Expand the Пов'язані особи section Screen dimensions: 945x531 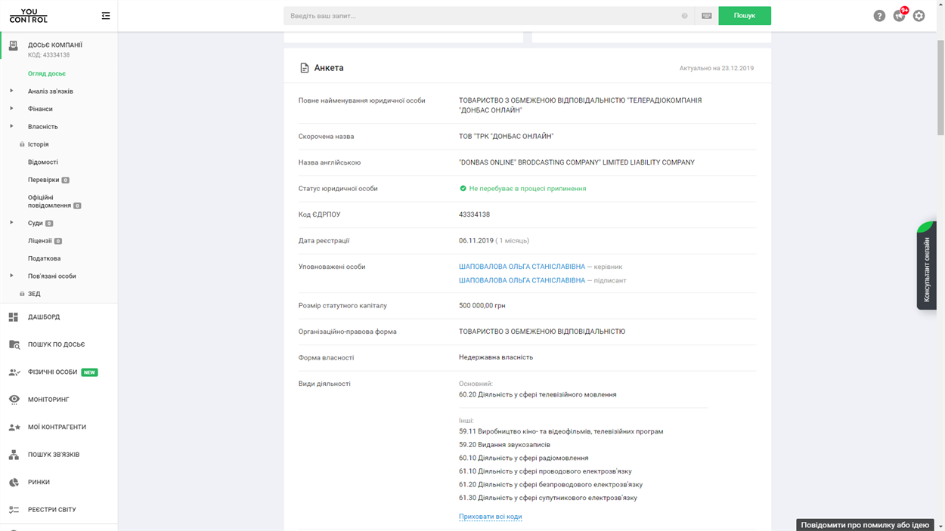click(11, 276)
